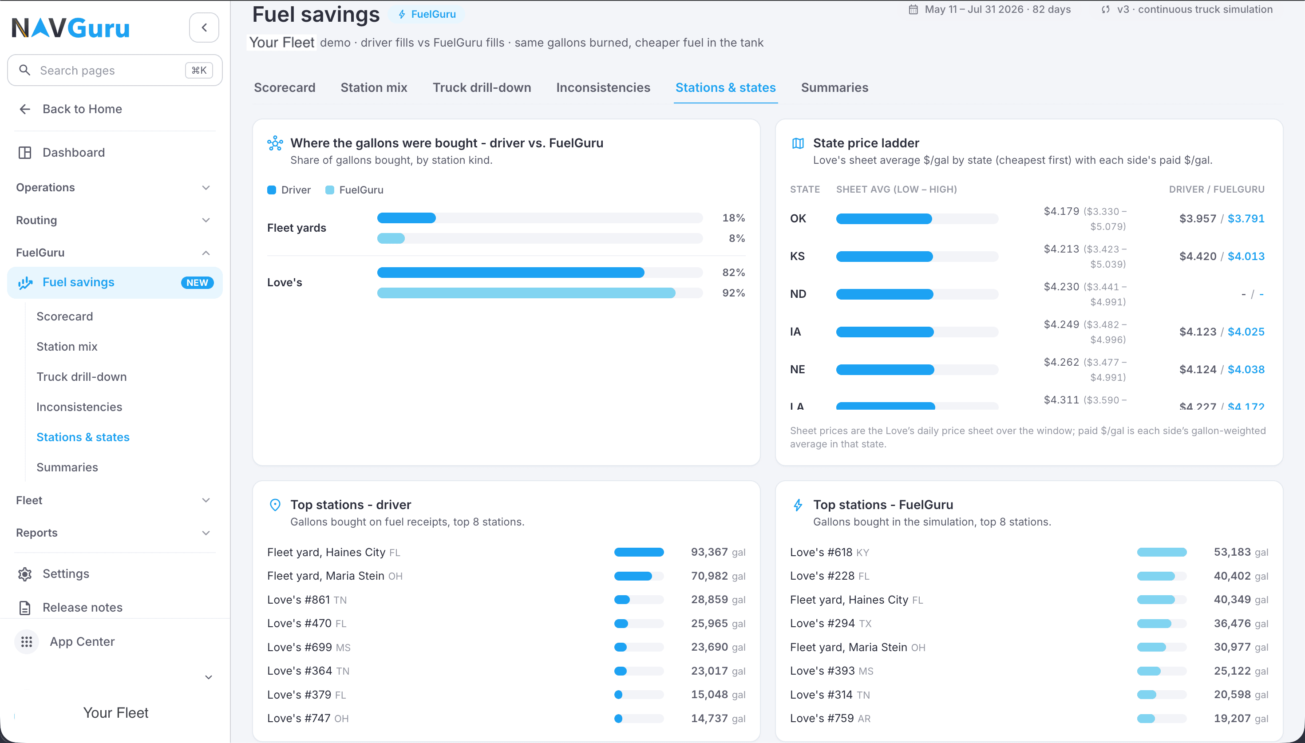Collapse the FuelGuru section
1305x743 pixels.
tap(114, 253)
